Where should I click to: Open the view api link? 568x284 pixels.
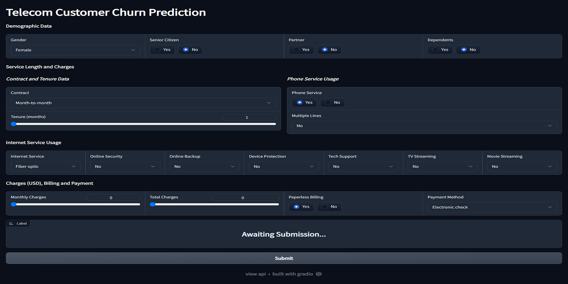tap(256, 274)
